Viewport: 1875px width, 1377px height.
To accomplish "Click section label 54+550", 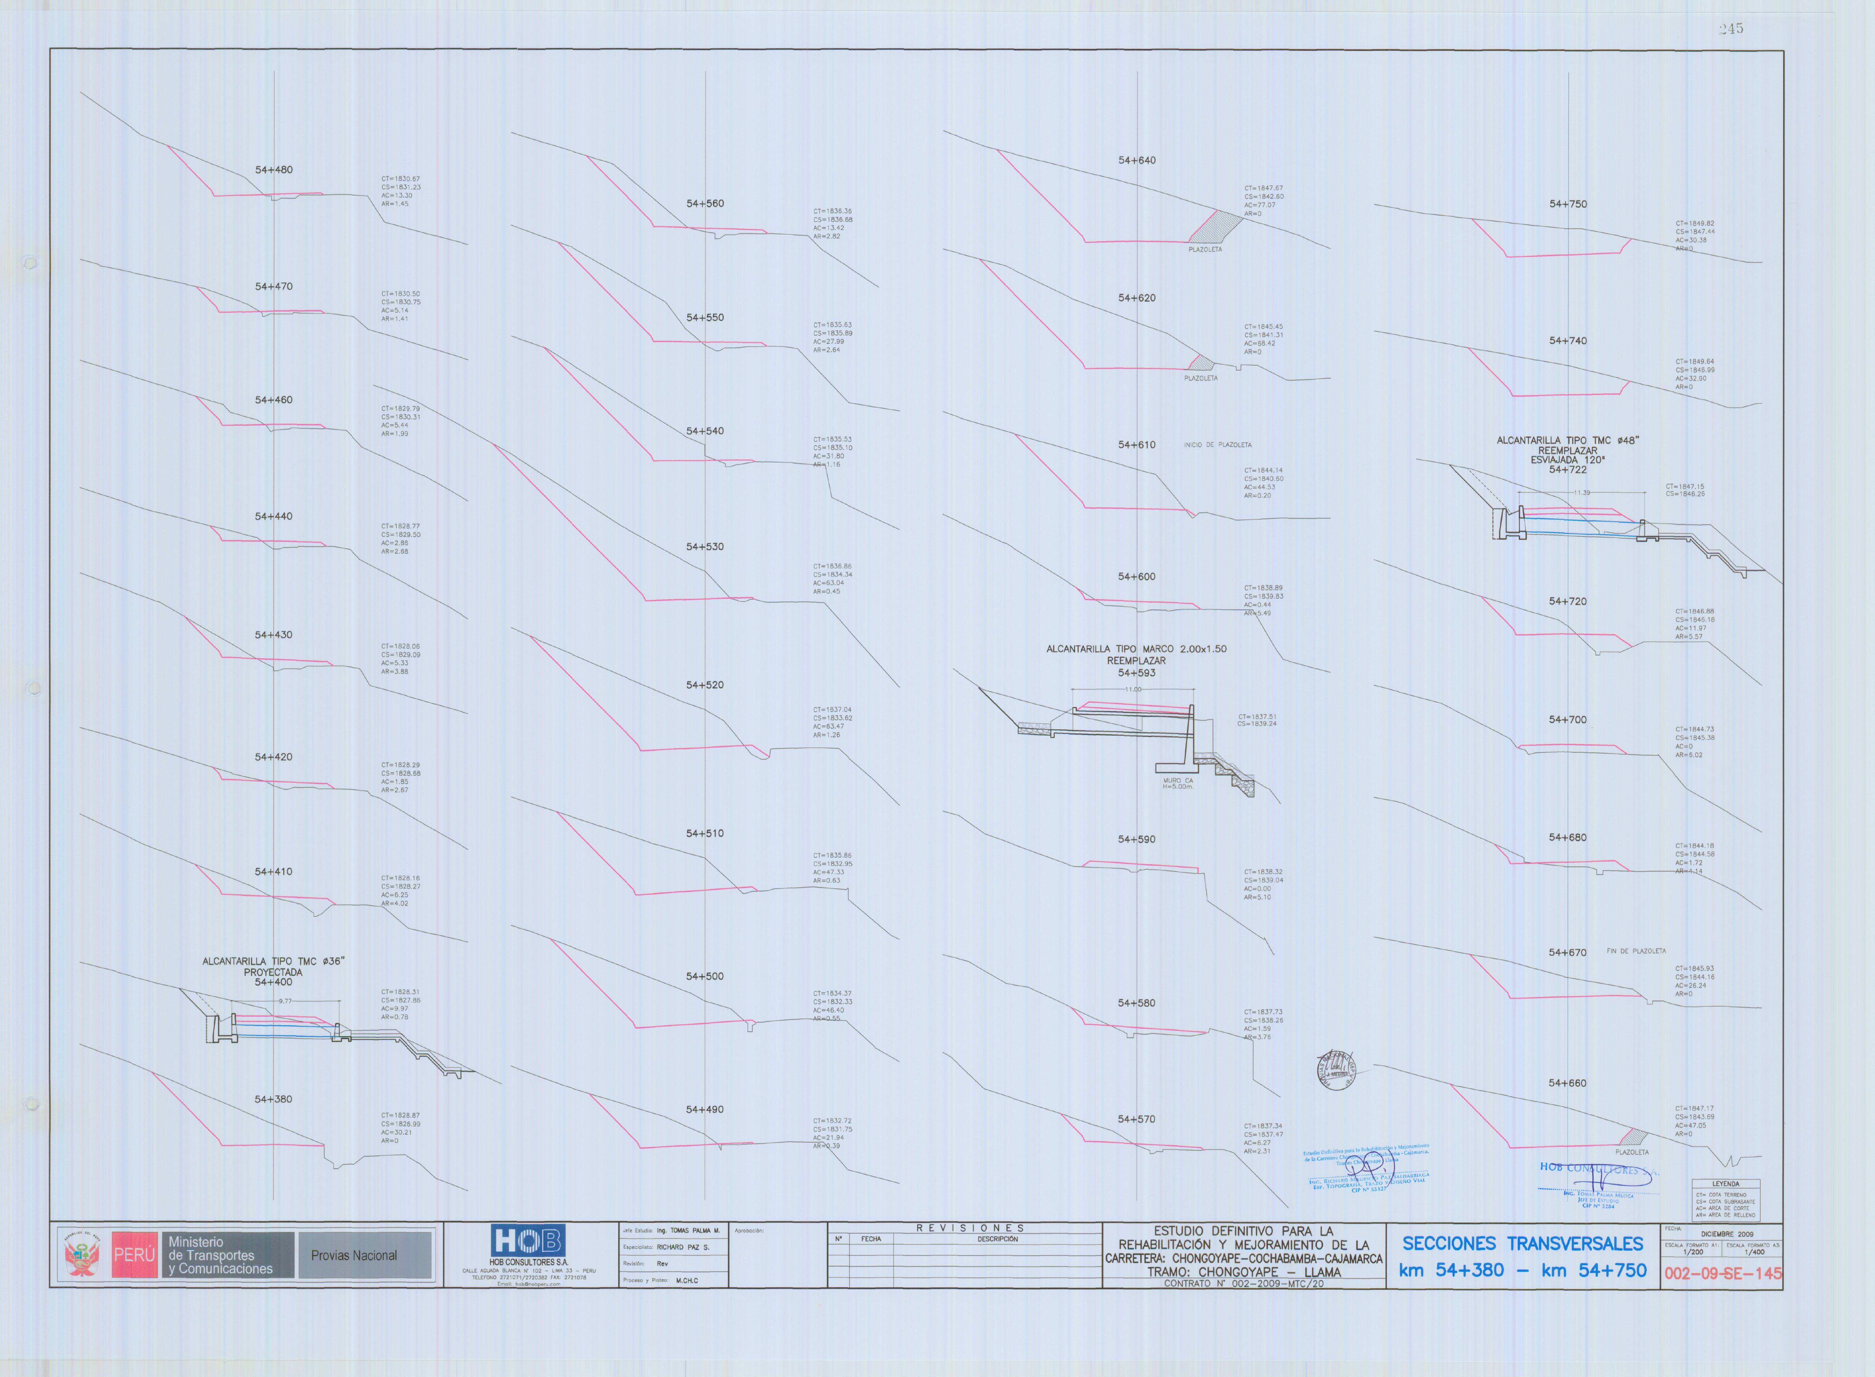I will (705, 318).
